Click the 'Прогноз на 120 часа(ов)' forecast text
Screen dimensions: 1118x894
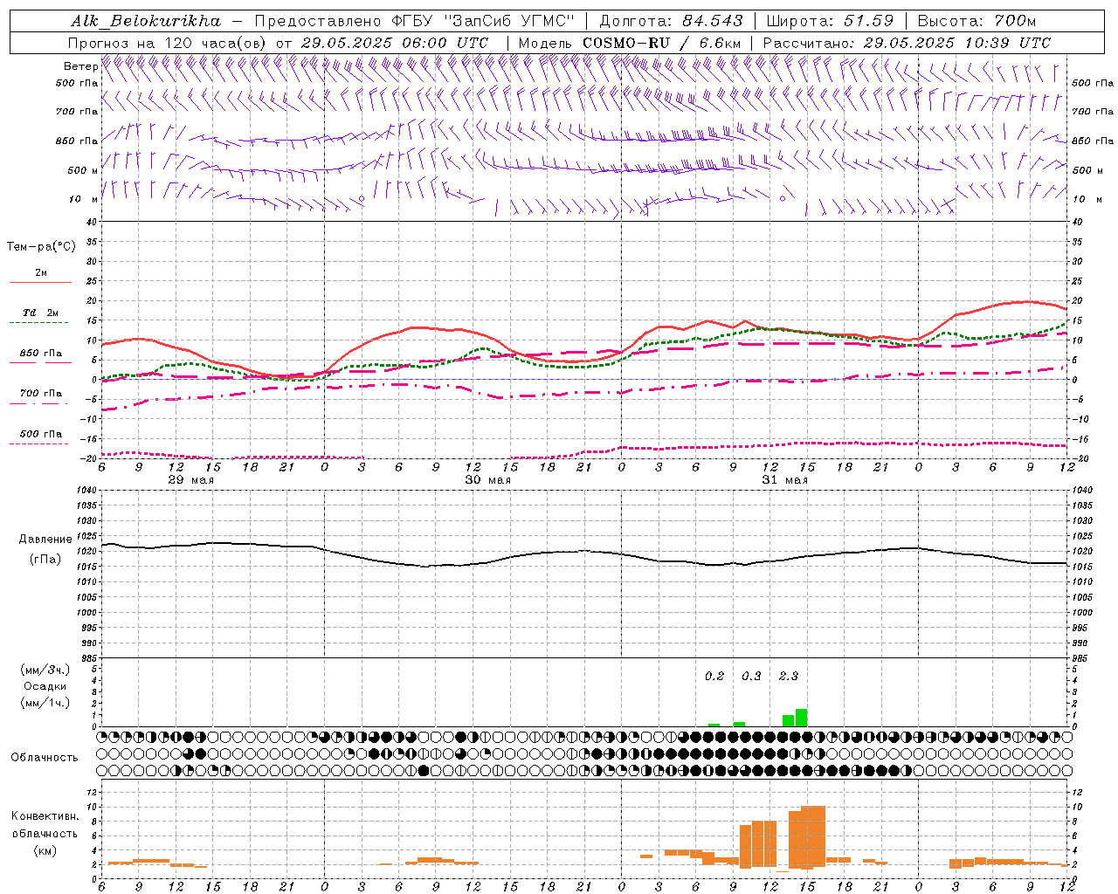tap(169, 43)
